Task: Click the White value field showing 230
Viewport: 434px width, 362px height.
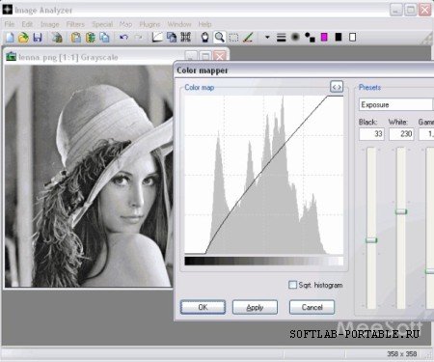Action: tap(401, 134)
